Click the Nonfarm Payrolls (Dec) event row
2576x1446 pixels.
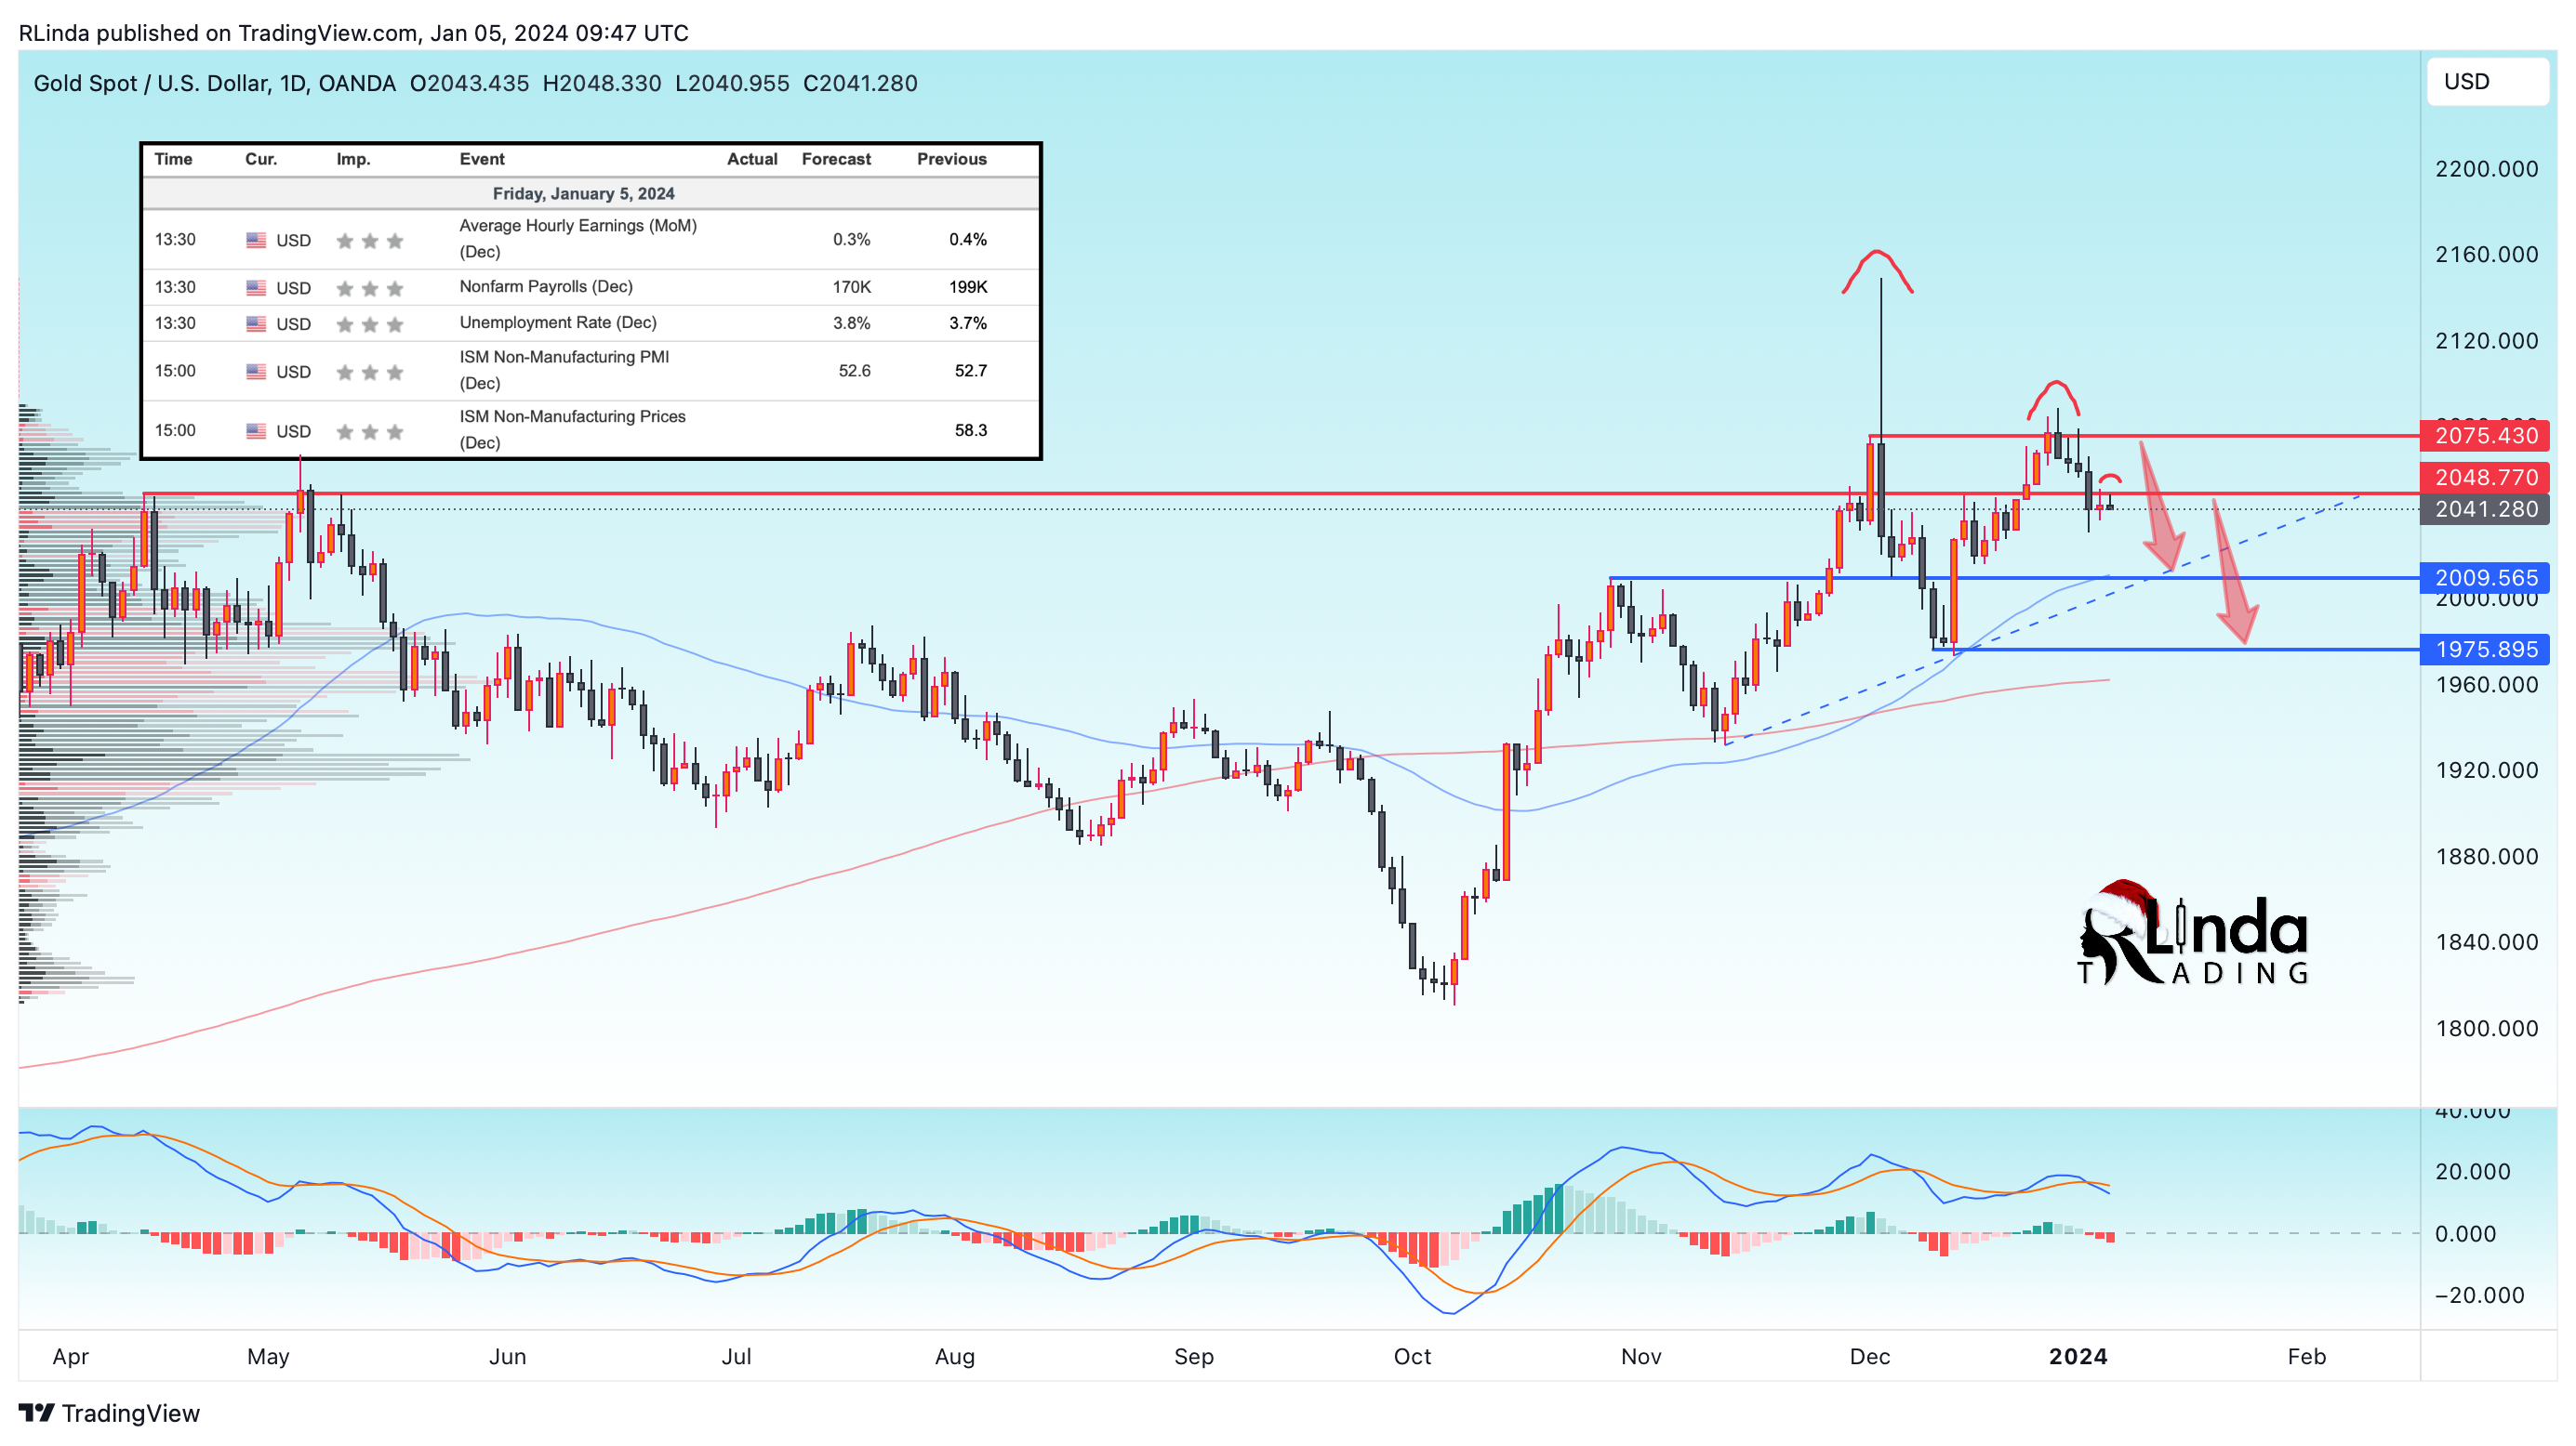[591, 288]
